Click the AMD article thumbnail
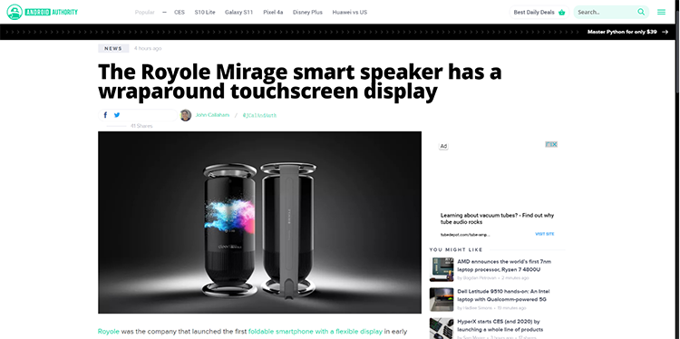The image size is (680, 339). [x=442, y=269]
